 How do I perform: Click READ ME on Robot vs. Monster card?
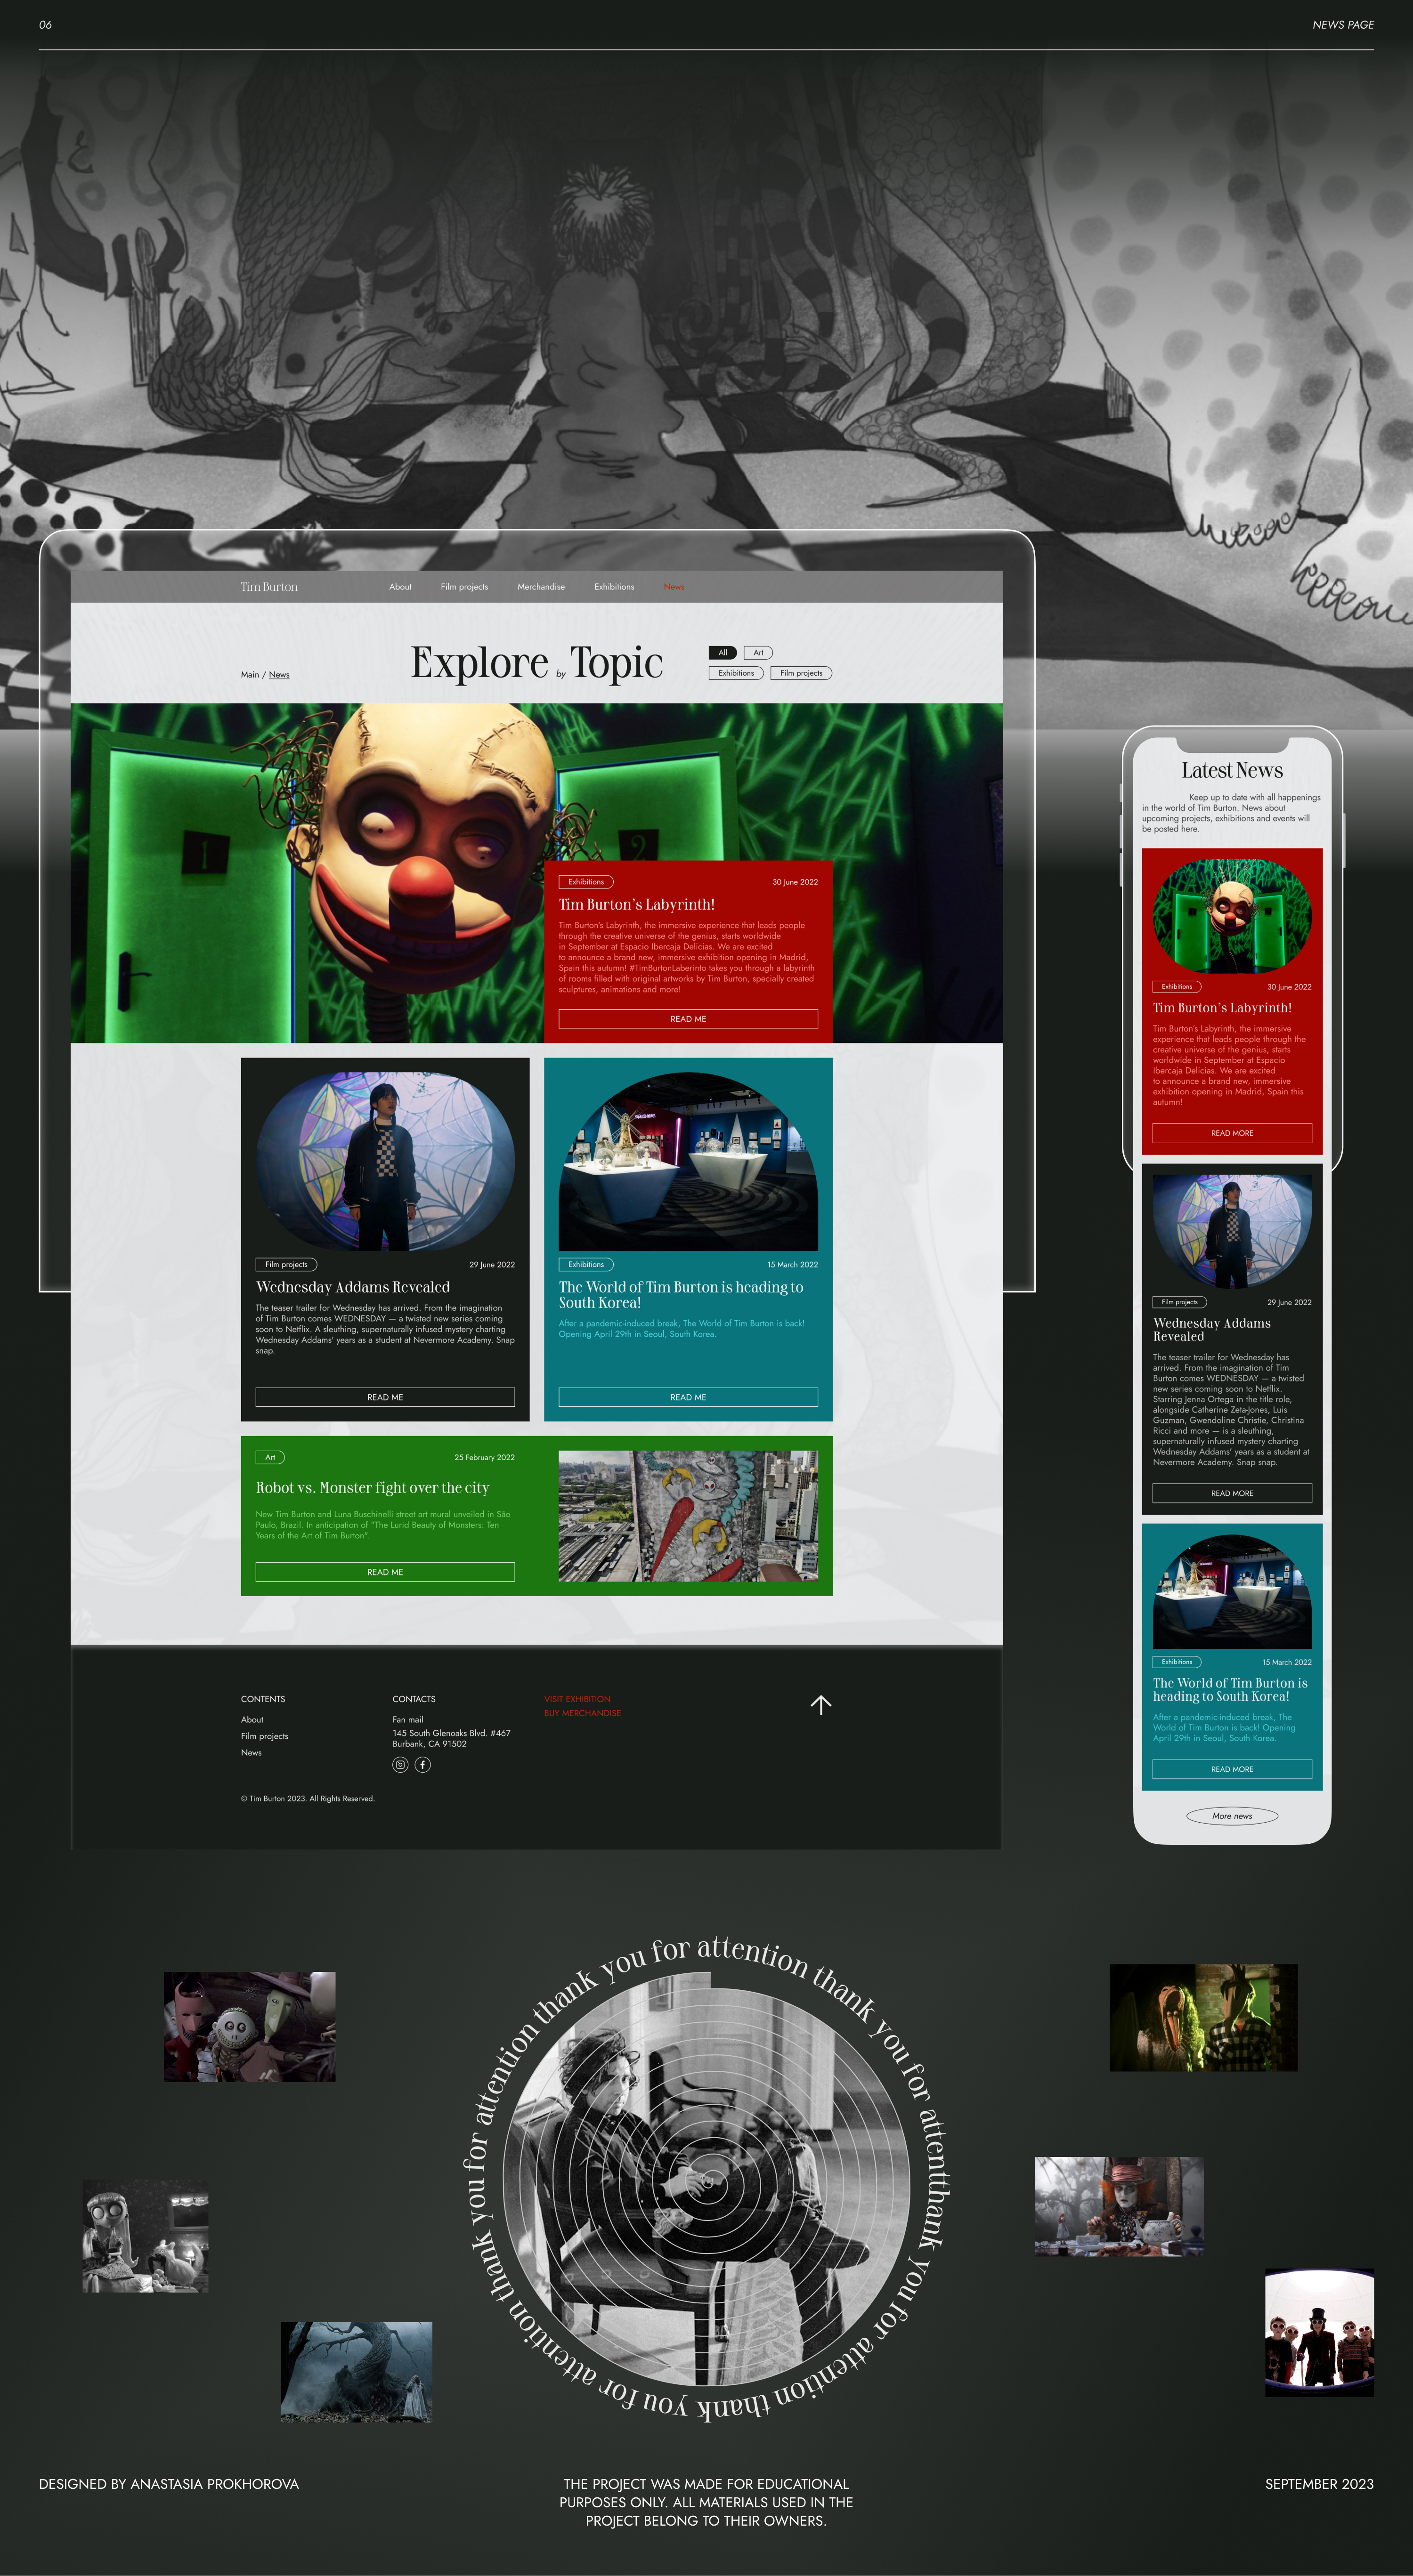(x=385, y=1572)
